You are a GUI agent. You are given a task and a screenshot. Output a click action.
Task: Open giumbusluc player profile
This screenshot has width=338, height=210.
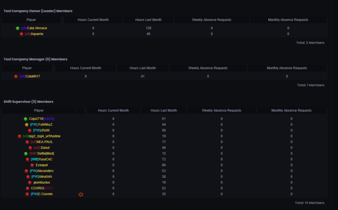pos(42,182)
